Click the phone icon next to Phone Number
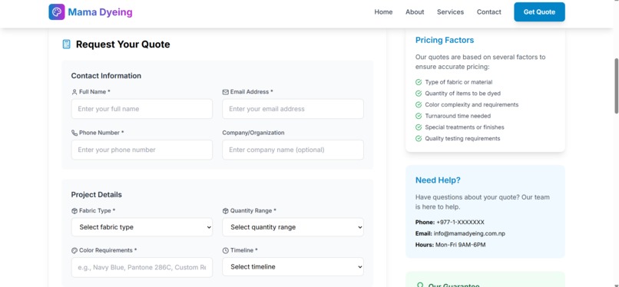 click(x=74, y=133)
